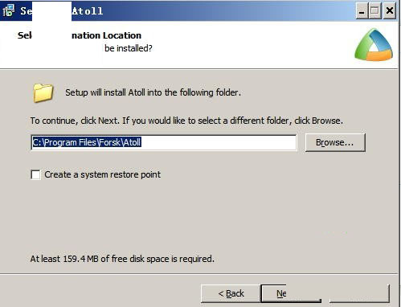Click the 'To continue, click Next' instruction text
Viewport: 401px width, 307px height.
(x=186, y=121)
